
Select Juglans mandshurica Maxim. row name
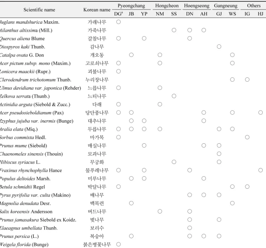(30, 22)
